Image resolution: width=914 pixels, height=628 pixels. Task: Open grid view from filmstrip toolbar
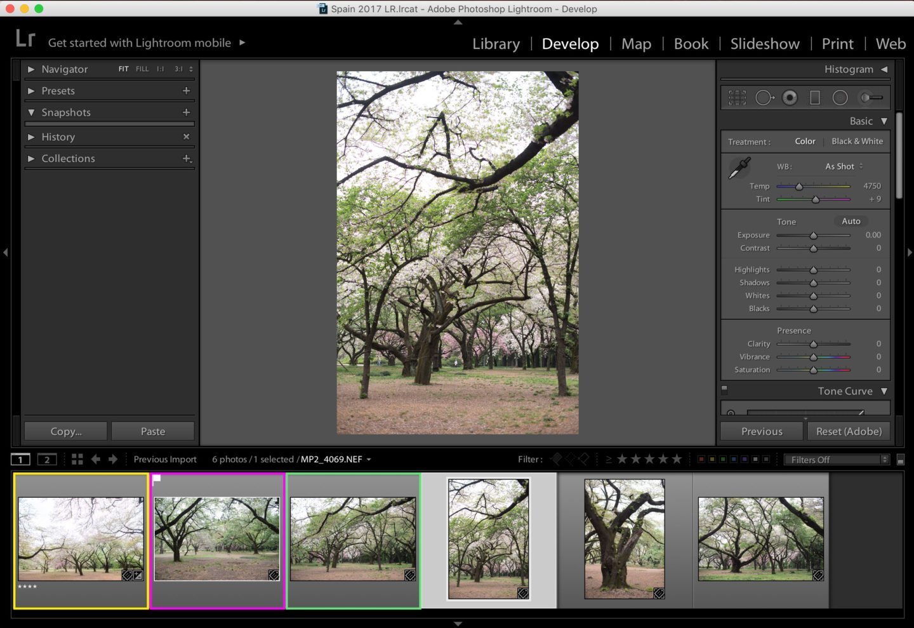[x=77, y=459]
